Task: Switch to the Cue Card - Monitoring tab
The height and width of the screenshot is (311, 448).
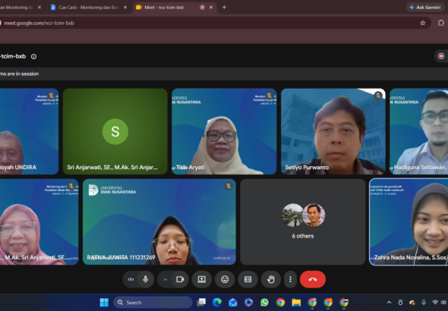Action: click(88, 8)
